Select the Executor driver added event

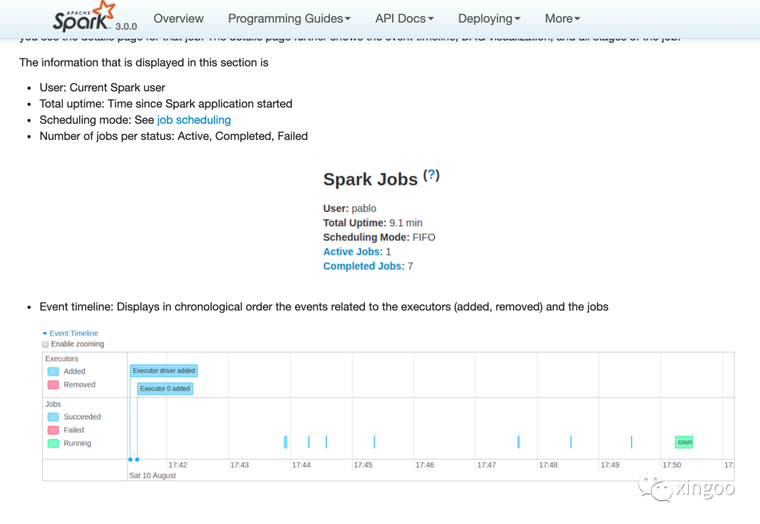tap(164, 371)
